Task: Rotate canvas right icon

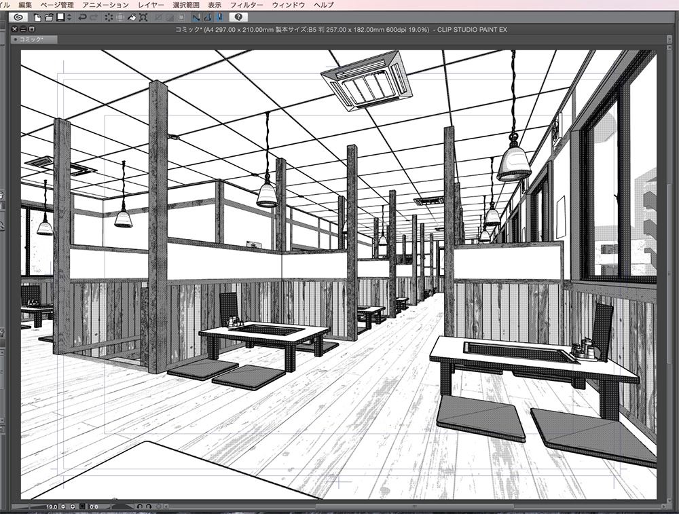Action: 149,507
